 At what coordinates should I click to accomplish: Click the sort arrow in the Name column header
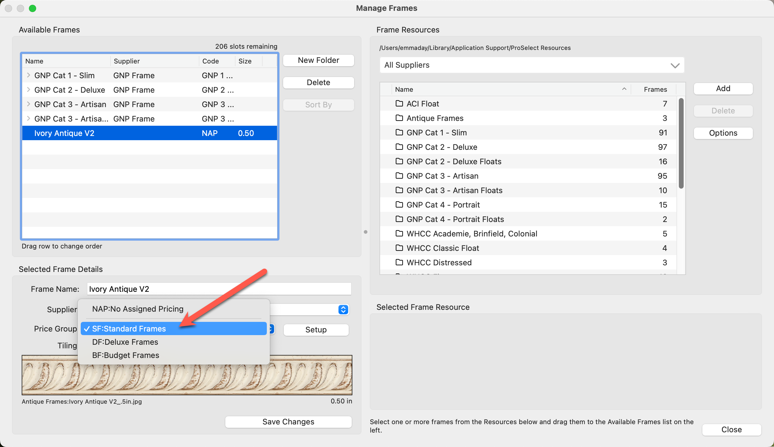click(x=624, y=89)
